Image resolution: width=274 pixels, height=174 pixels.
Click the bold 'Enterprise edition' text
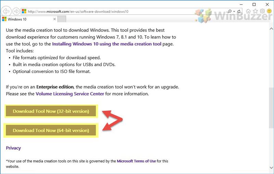[x=55, y=87]
